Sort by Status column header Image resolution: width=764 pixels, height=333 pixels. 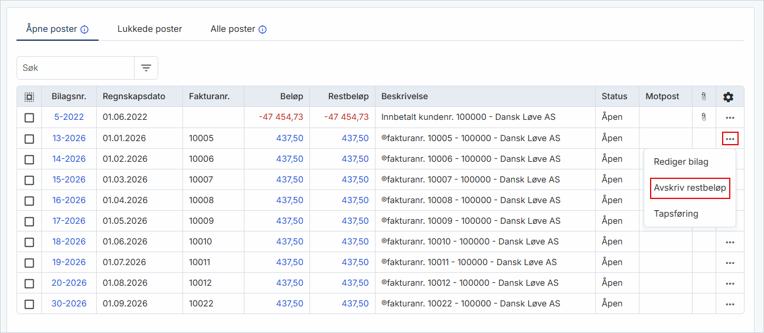(614, 96)
